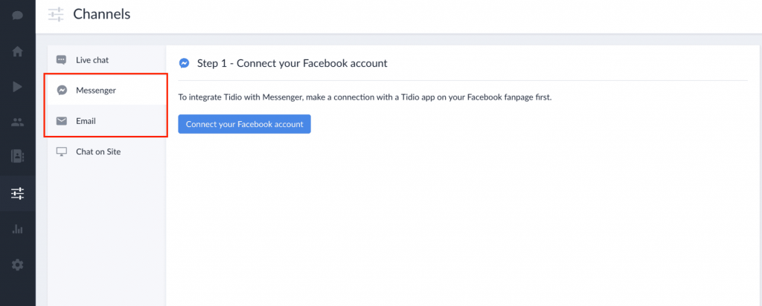This screenshot has height=306, width=762.
Task: Switch to the Email channel
Action: click(86, 121)
